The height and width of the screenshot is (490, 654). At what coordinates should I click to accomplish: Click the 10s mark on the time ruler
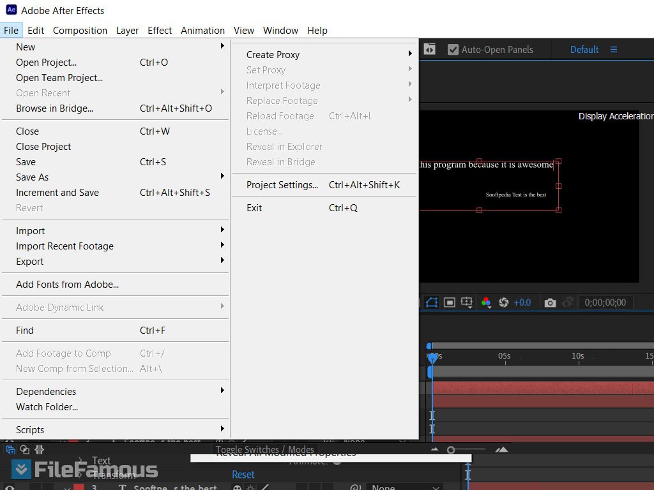(577, 356)
